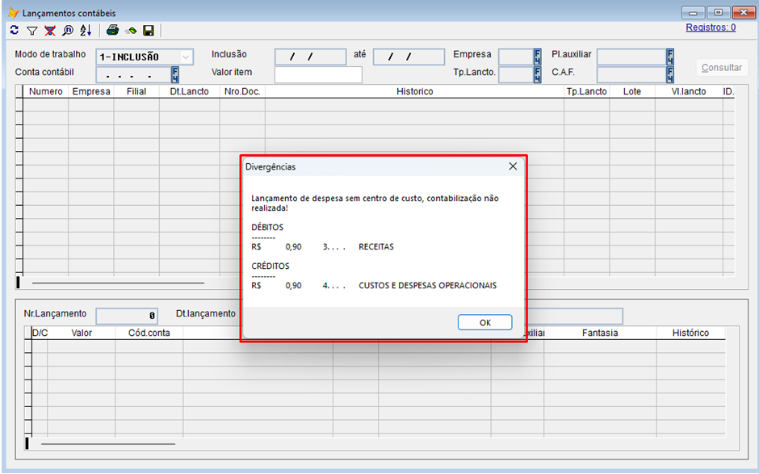
Task: Click the lower grid horizontal scrollbar
Action: click(107, 443)
